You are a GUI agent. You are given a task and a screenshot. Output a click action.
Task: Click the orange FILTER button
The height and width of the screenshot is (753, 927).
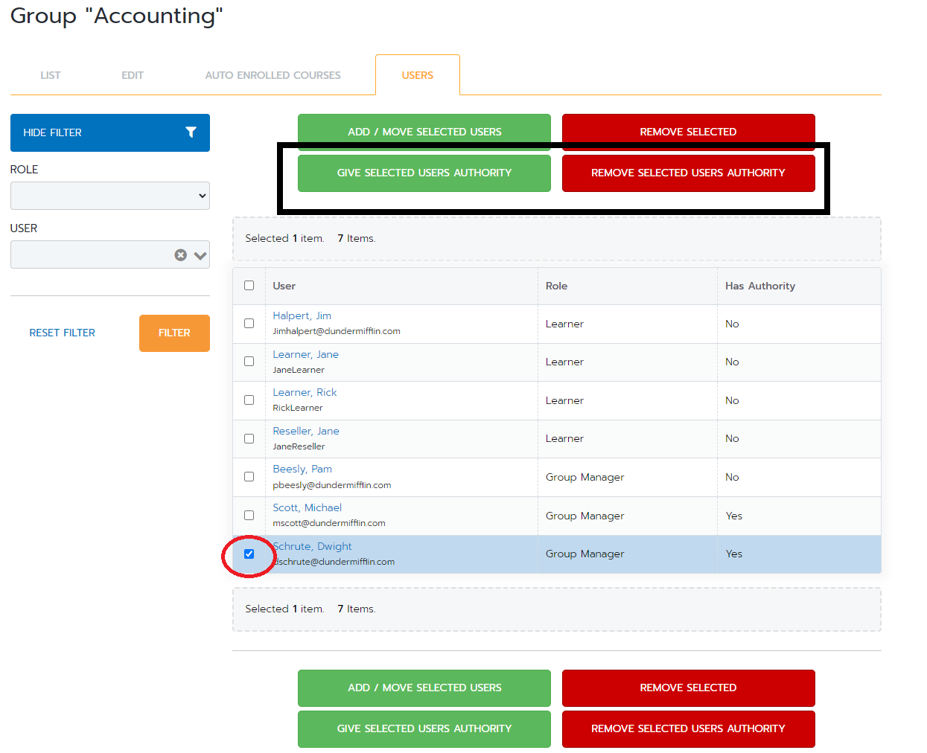tap(174, 333)
